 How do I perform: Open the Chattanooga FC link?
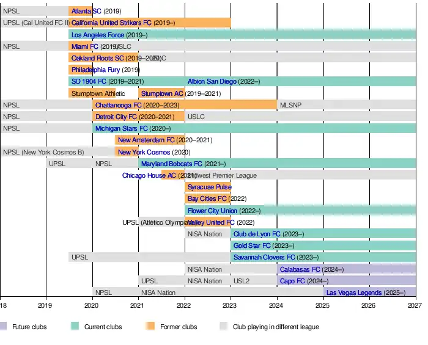coord(119,105)
